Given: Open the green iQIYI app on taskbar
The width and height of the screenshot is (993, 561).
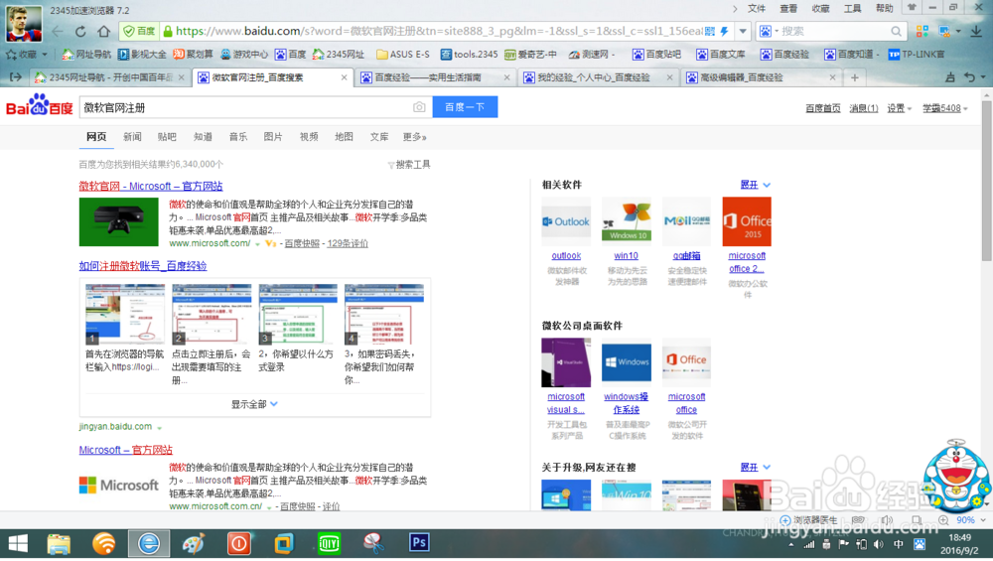Looking at the screenshot, I should click(x=329, y=543).
